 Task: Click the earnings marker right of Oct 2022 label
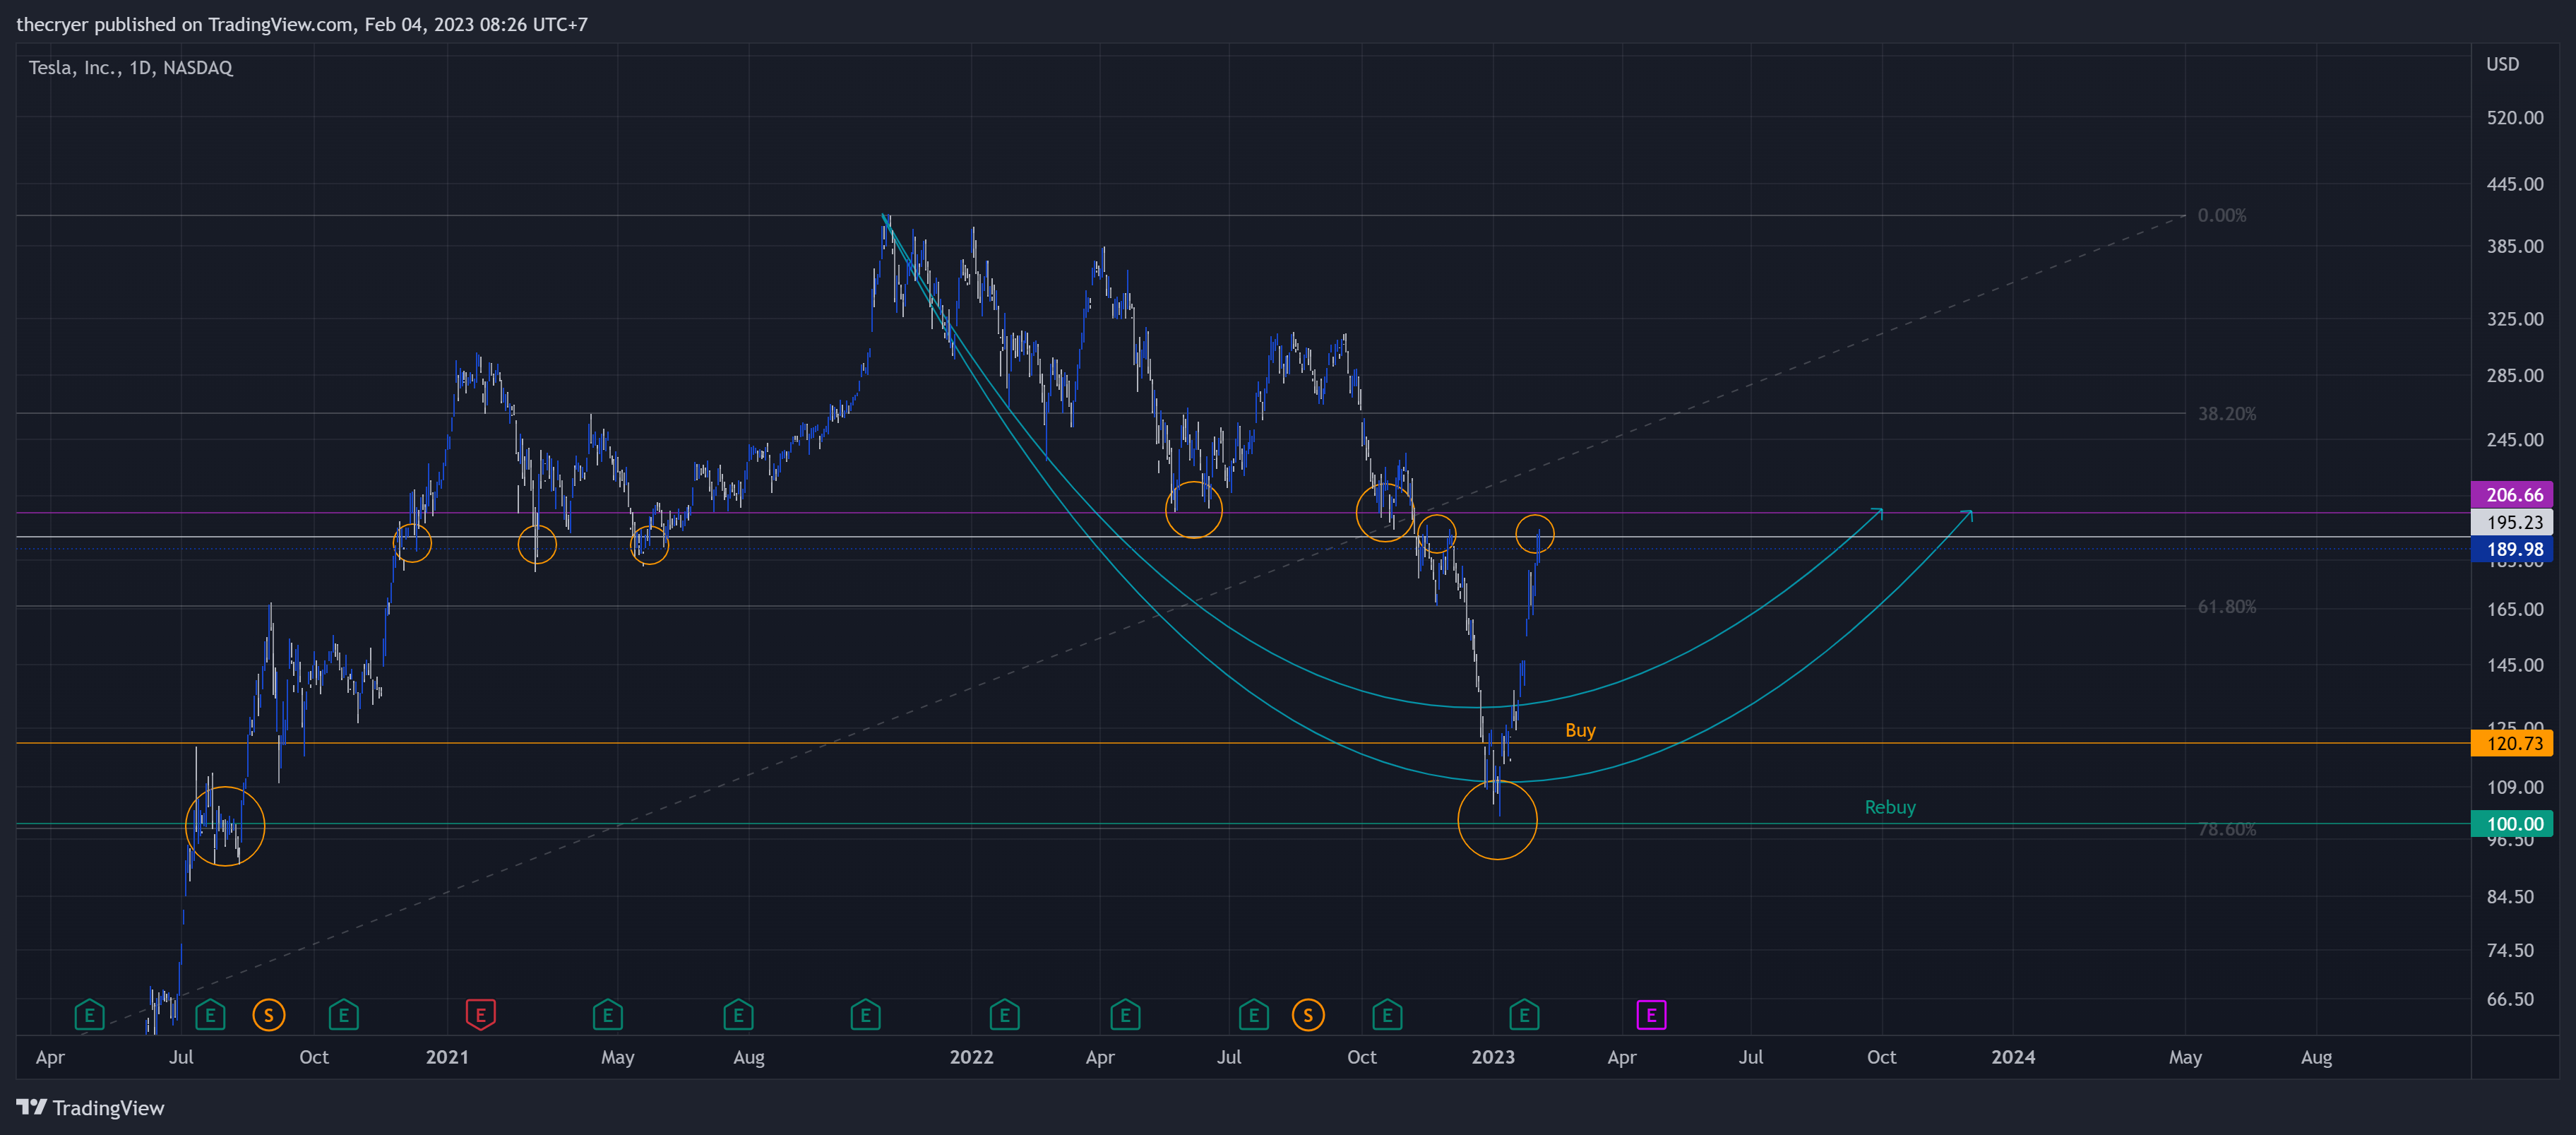(1387, 1015)
